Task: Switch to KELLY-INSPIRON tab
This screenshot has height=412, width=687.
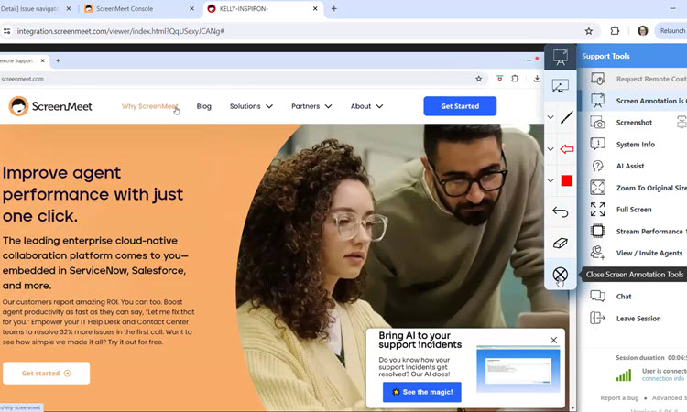Action: coord(263,9)
